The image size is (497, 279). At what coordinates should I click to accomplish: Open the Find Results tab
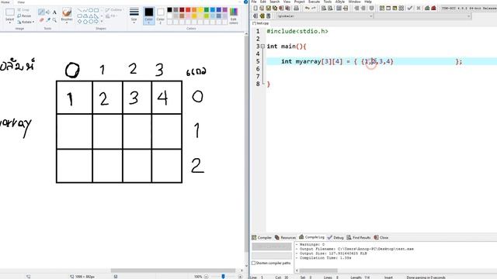click(359, 237)
